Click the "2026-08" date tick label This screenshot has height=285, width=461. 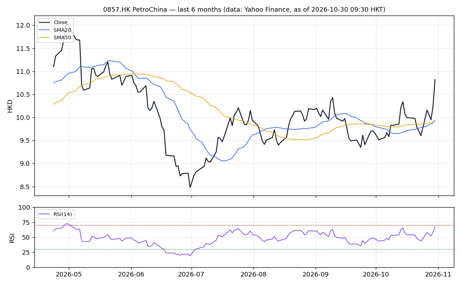(x=254, y=275)
